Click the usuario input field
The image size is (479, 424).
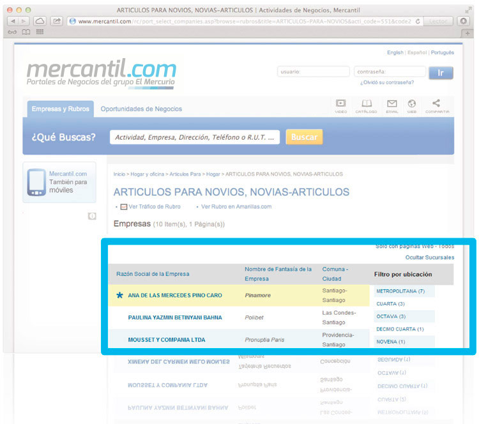click(313, 72)
